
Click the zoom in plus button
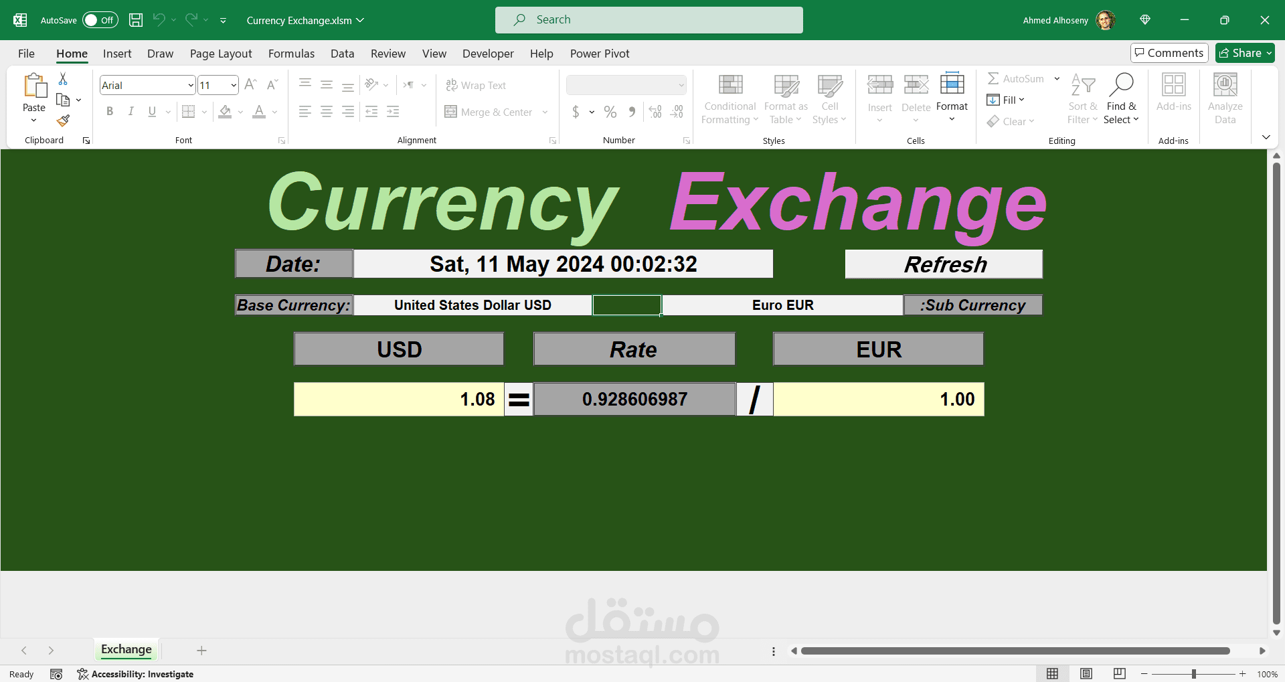click(x=1243, y=674)
